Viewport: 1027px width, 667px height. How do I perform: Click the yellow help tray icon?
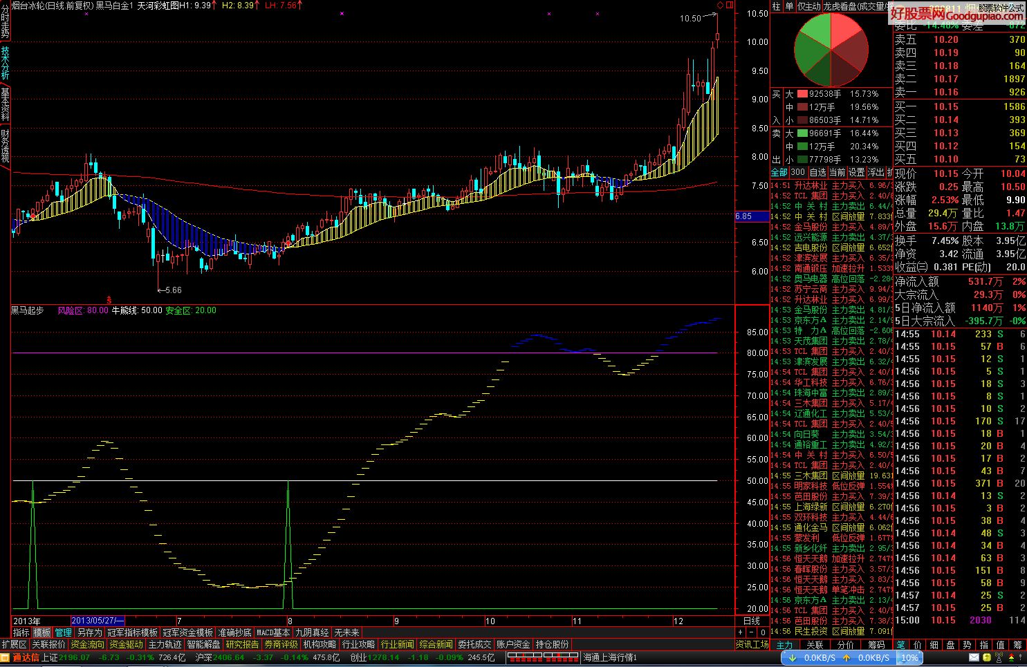click(987, 657)
